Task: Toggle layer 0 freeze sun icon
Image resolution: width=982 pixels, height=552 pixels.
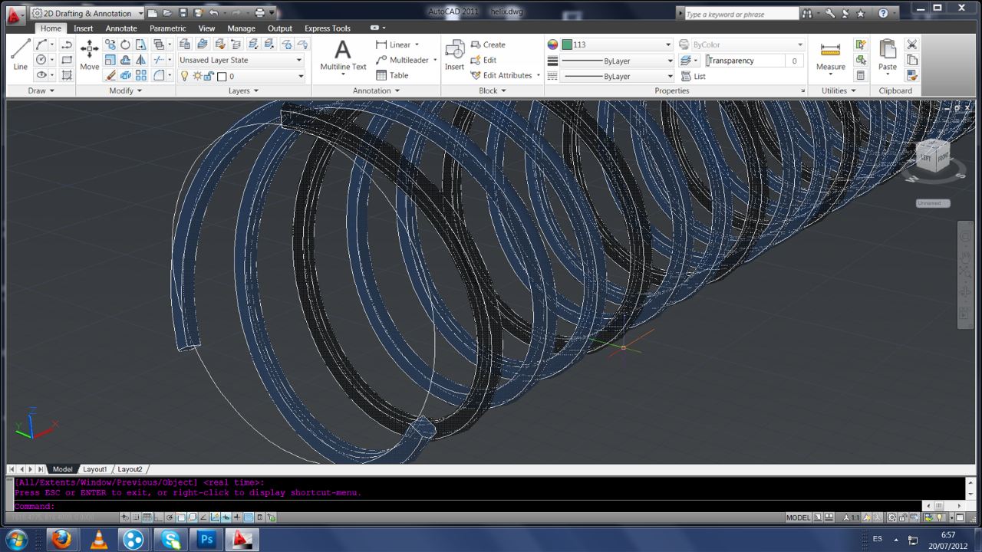Action: (x=197, y=76)
